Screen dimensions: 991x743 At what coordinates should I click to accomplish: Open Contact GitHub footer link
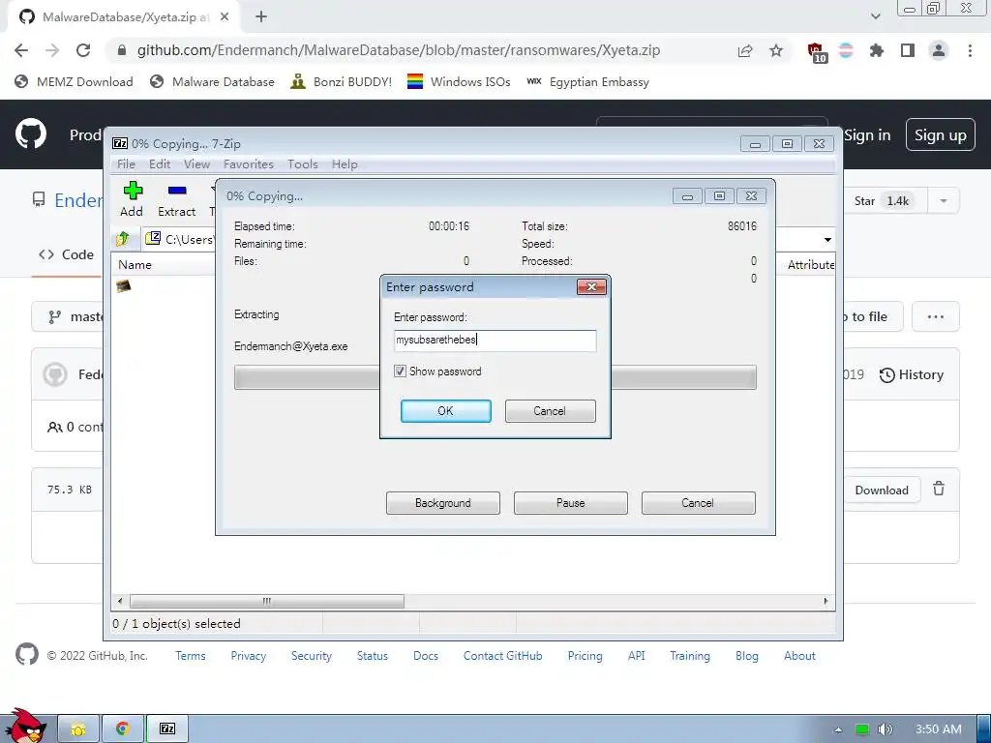pyautogui.click(x=502, y=656)
